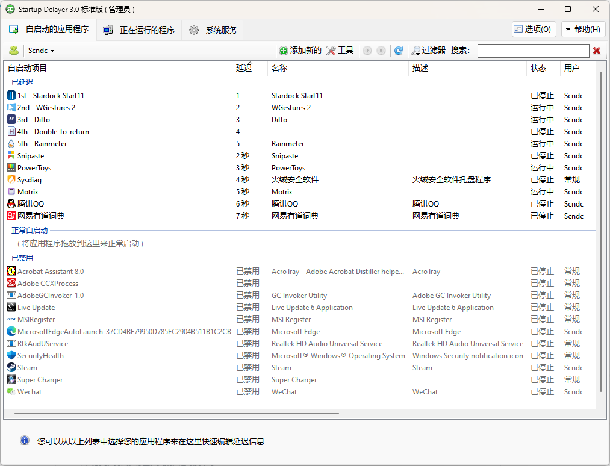Click 火绒安全软件托盘程序 description cell

tap(451, 179)
